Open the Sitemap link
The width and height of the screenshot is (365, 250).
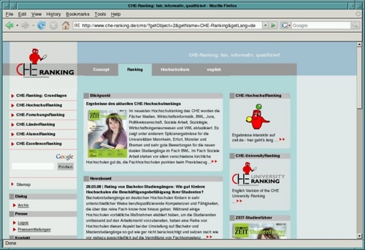(x=24, y=184)
